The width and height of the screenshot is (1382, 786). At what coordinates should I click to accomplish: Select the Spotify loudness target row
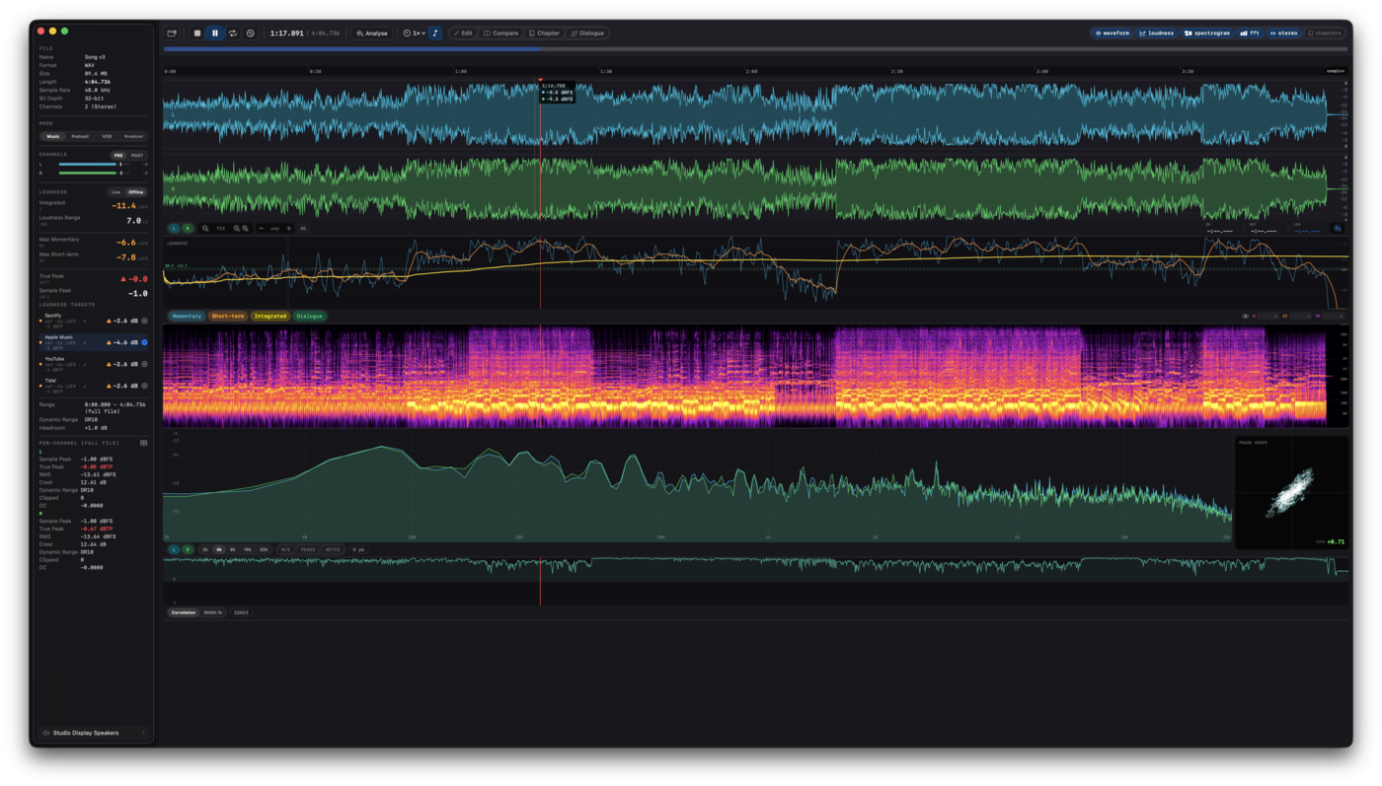[94, 321]
